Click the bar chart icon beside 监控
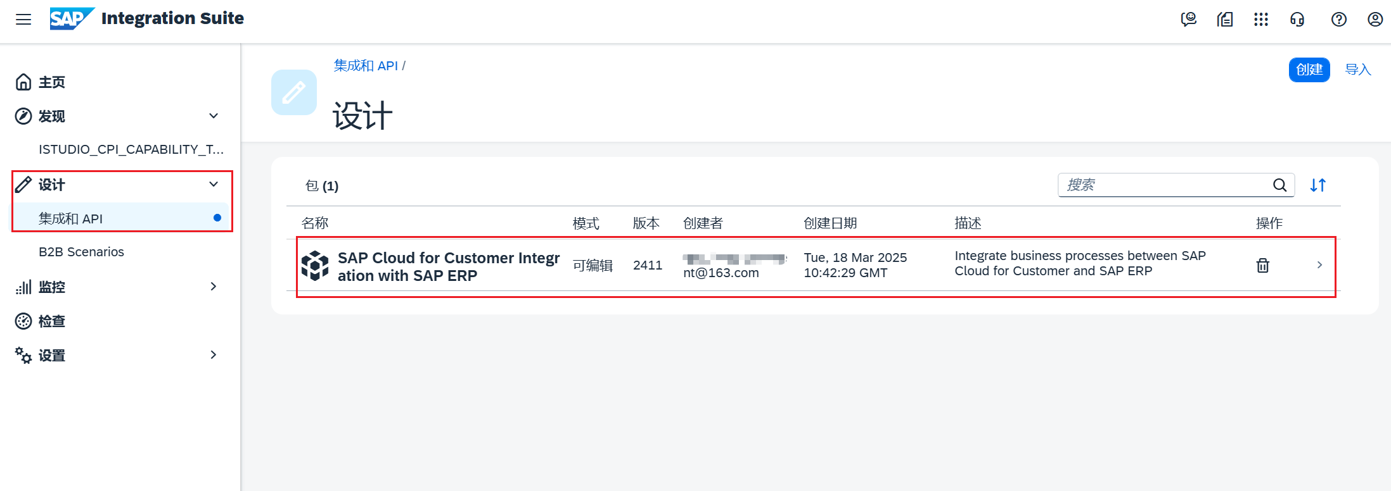Image resolution: width=1391 pixels, height=491 pixels. tap(23, 287)
